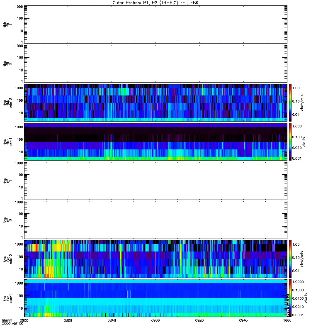Click inside the thc fbk edc12 spectrogram
Viewport: 311px width, 332px height.
pyautogui.click(x=155, y=259)
